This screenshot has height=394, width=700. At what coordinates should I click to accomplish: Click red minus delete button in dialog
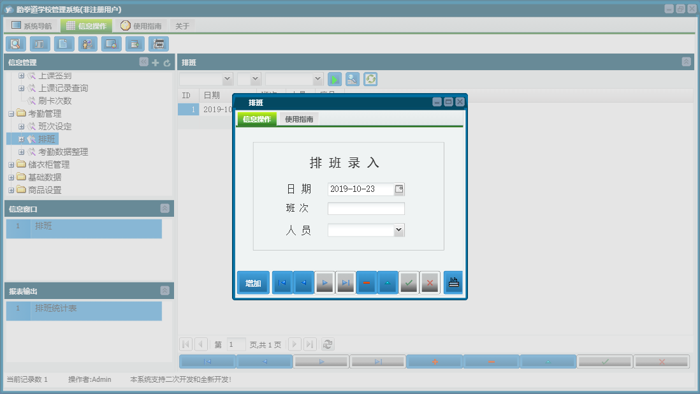coord(367,282)
